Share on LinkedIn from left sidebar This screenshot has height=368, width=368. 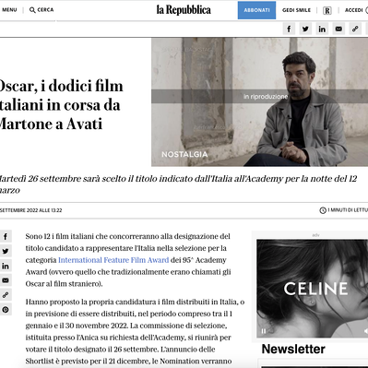[6, 266]
